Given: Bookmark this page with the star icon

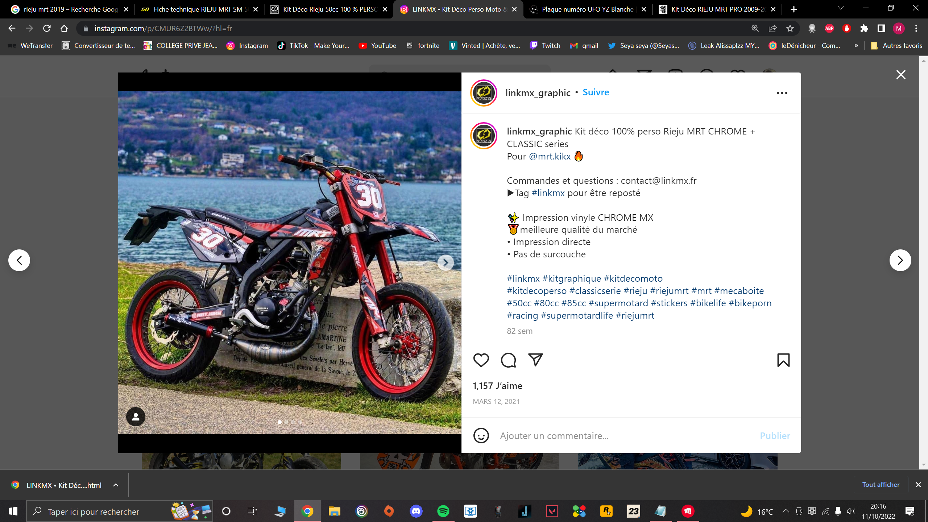Looking at the screenshot, I should [x=790, y=28].
